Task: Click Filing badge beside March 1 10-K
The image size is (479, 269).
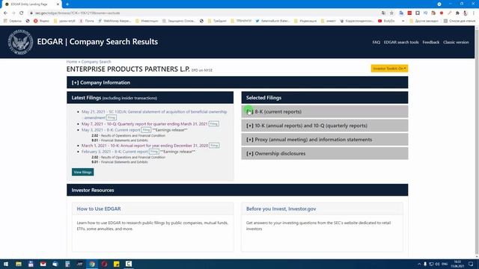Action: click(x=214, y=146)
